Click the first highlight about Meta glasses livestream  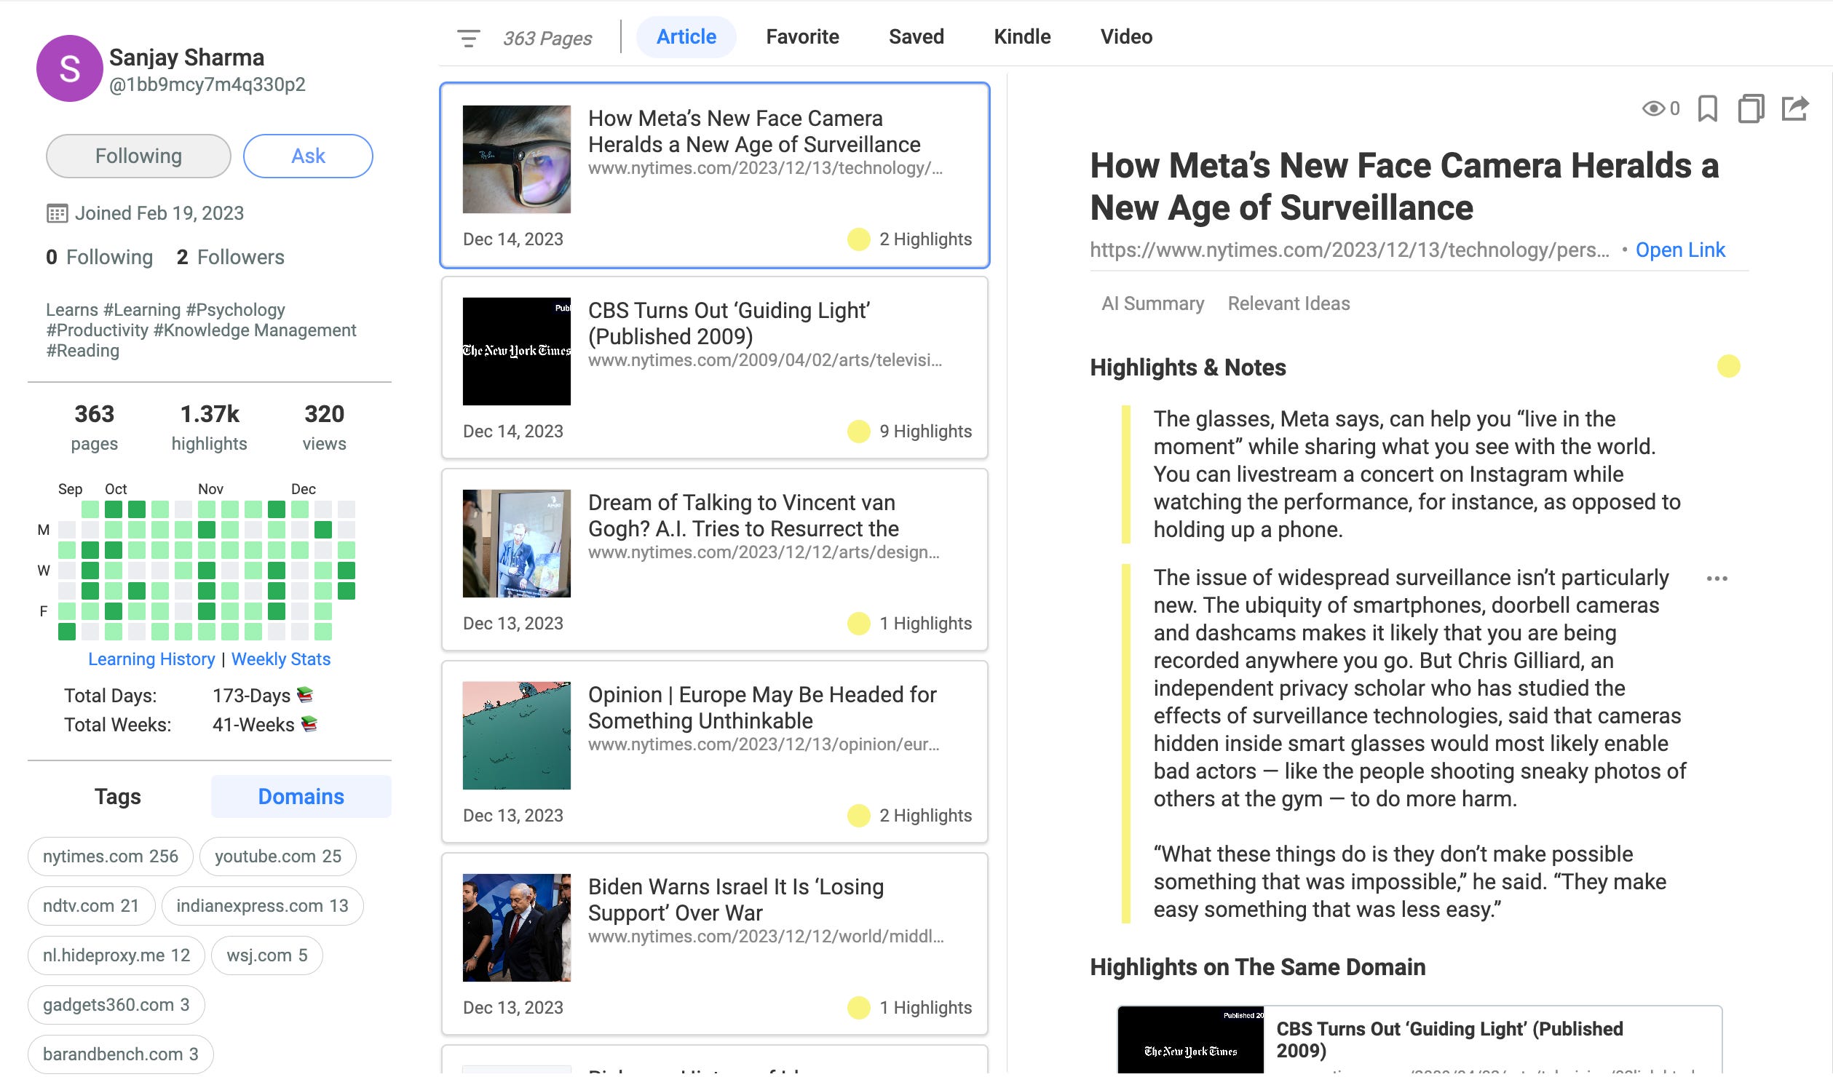(x=1417, y=474)
